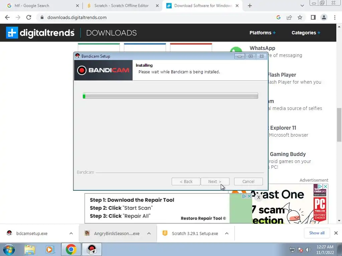Close the Download Software tab

tap(237, 6)
